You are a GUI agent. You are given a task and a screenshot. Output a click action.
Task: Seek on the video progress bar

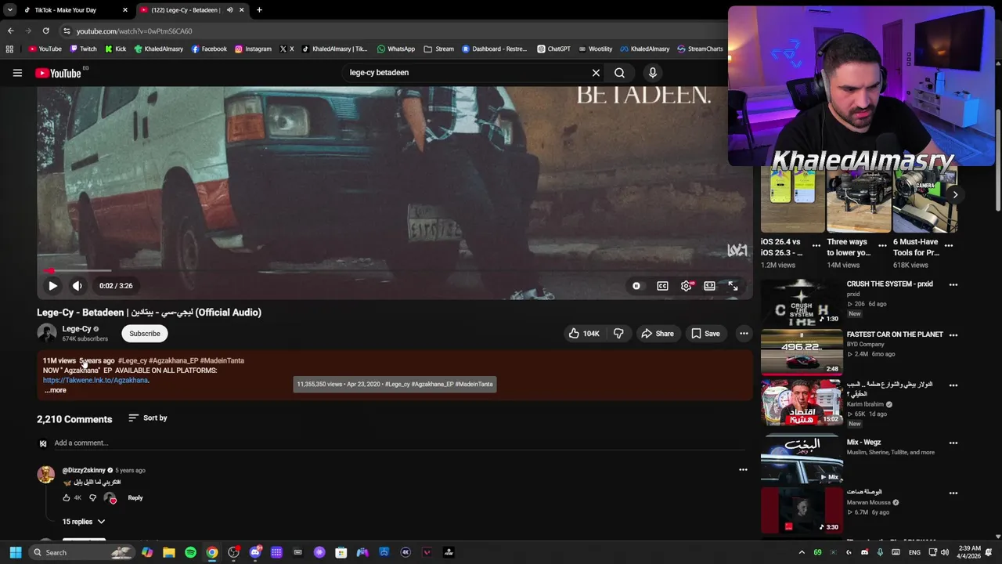[395, 271]
